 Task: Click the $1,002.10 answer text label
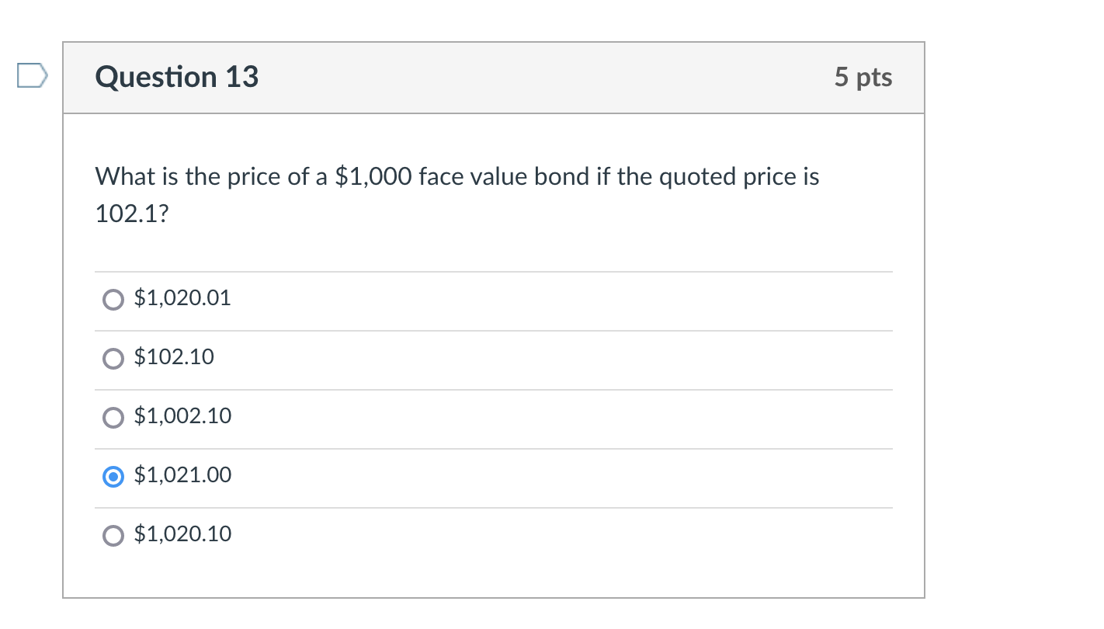182,416
